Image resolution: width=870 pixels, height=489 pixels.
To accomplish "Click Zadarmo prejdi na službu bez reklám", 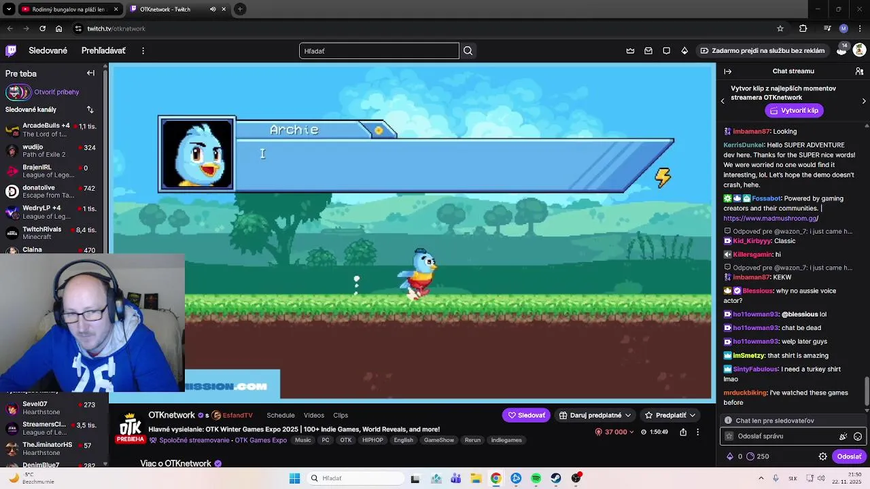I will tap(762, 51).
